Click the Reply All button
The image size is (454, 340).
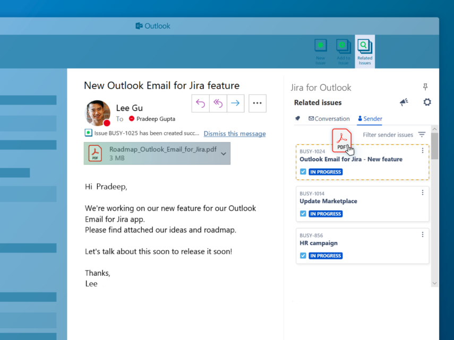(x=218, y=103)
